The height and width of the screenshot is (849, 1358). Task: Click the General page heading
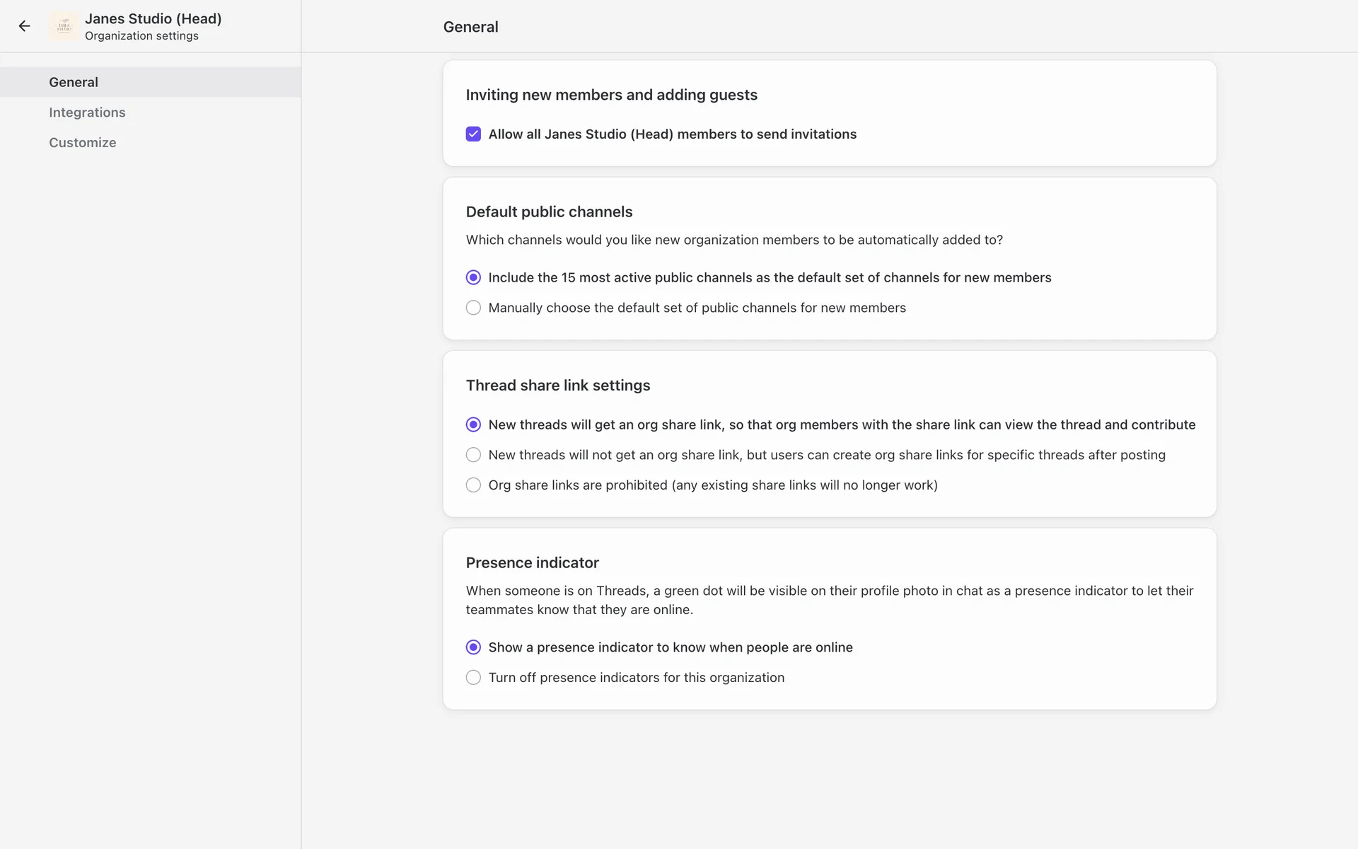coord(470,27)
